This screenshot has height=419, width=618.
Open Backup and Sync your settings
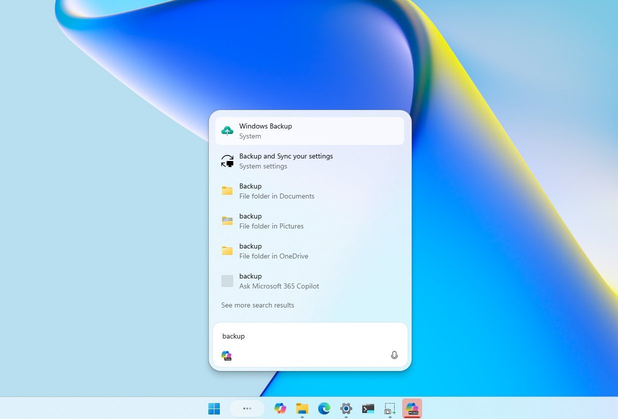310,160
